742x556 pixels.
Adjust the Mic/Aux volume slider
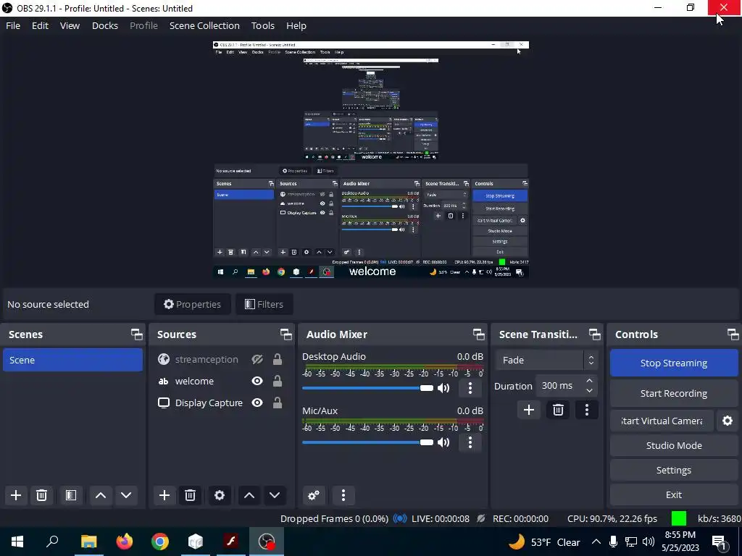pyautogui.click(x=367, y=442)
